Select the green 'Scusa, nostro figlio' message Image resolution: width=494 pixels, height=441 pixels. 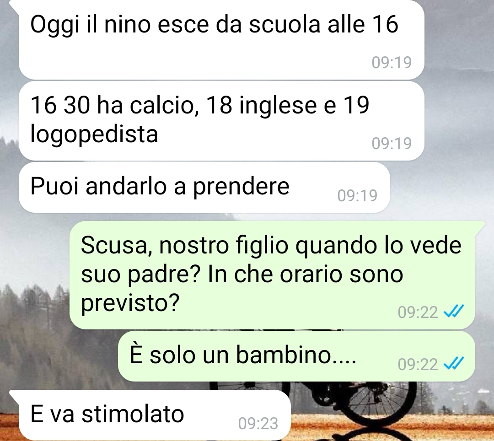pos(272,275)
